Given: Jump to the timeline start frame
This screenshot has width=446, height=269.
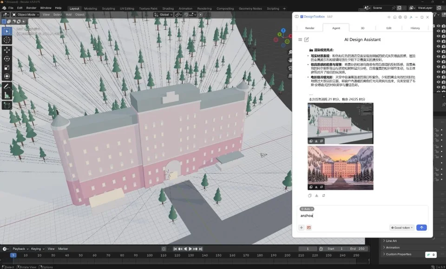Looking at the screenshot, I should coord(175,249).
